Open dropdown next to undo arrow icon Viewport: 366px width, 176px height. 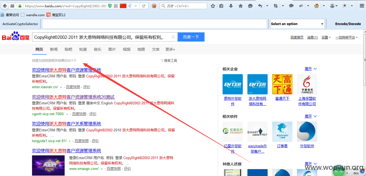[x=267, y=6]
